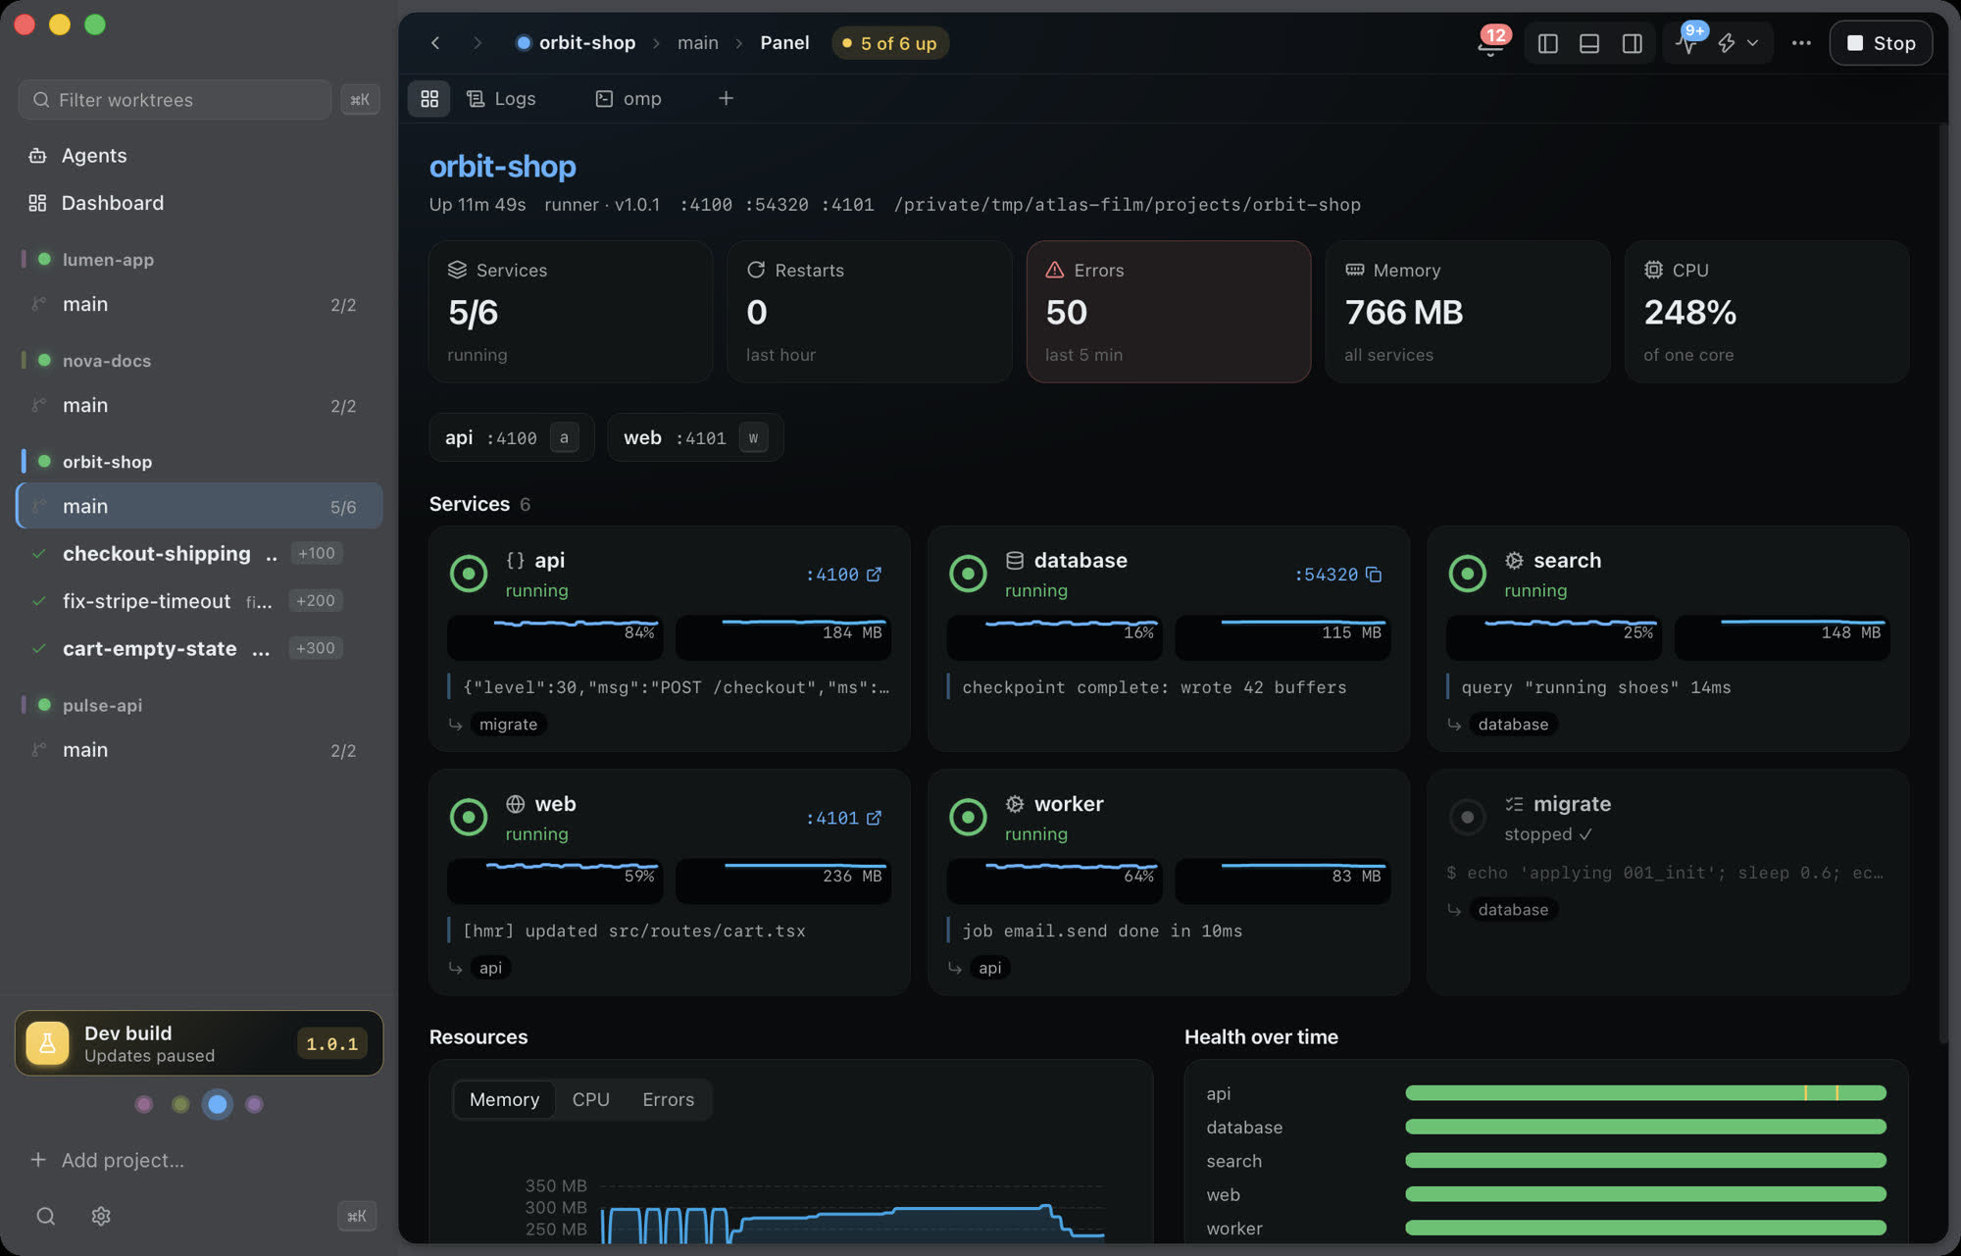
Task: Collapse the lumen-app project group
Action: tap(108, 260)
